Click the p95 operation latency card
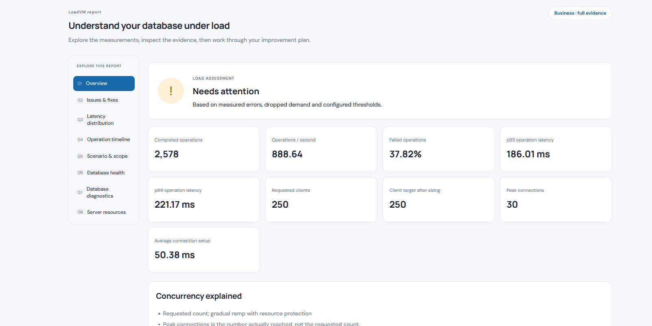 pyautogui.click(x=556, y=149)
